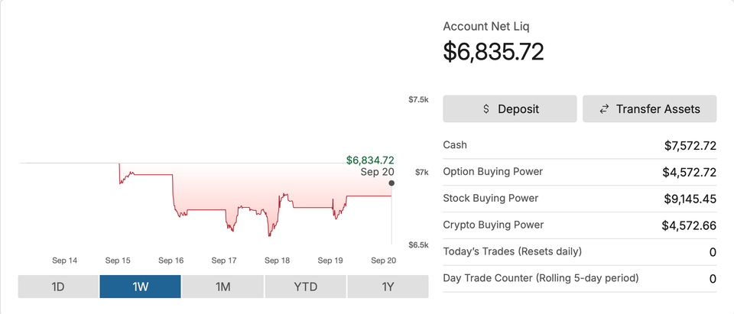Click the dollar sign icon on Deposit
The image size is (734, 314).
(486, 109)
